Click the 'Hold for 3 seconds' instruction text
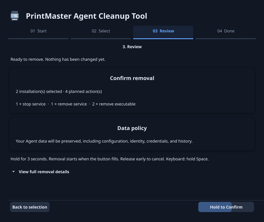 click(x=110, y=159)
